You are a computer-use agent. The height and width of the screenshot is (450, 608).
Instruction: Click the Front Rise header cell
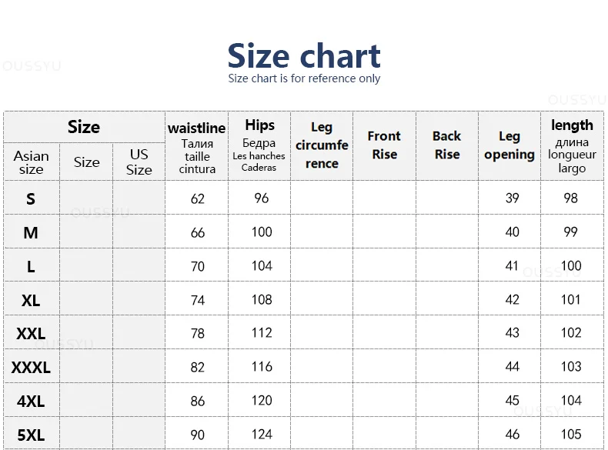tap(384, 146)
